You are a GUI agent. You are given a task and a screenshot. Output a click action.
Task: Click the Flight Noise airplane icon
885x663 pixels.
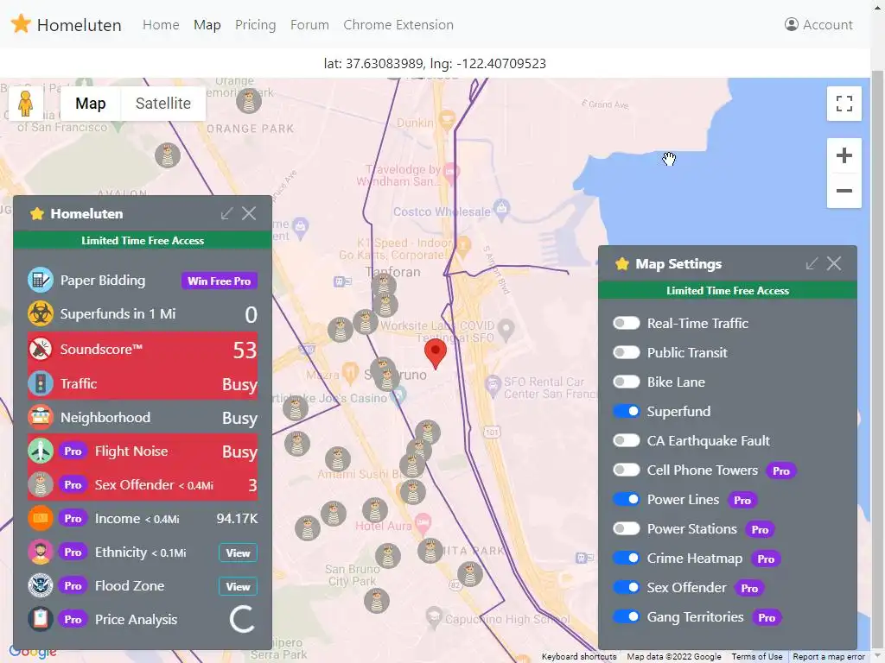pyautogui.click(x=41, y=451)
